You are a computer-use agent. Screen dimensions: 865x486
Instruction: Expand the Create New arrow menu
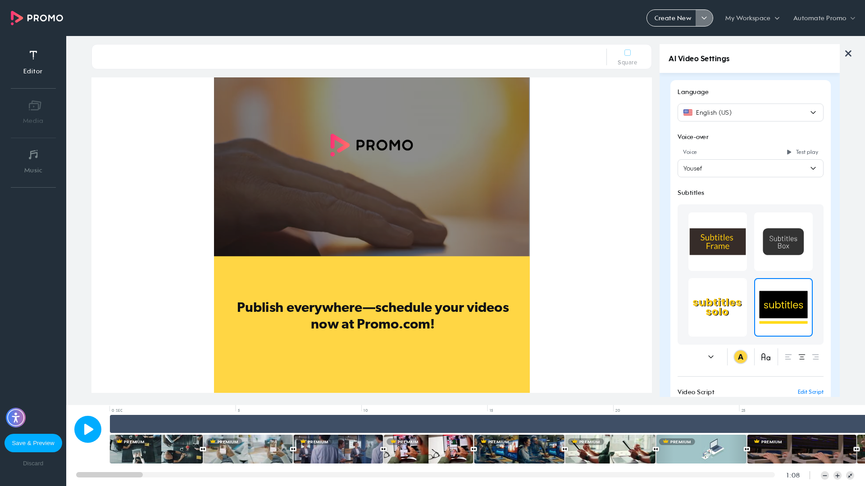tap(704, 18)
